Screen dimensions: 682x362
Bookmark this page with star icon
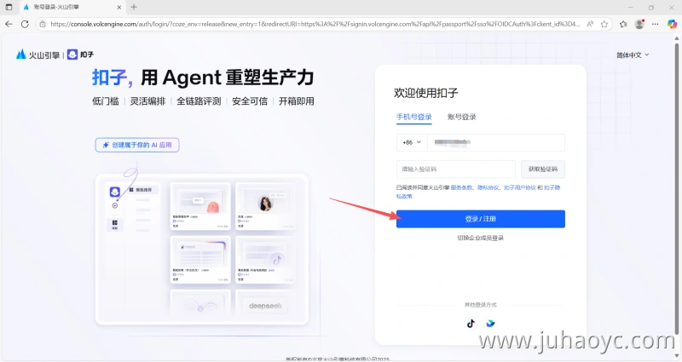[x=604, y=25]
